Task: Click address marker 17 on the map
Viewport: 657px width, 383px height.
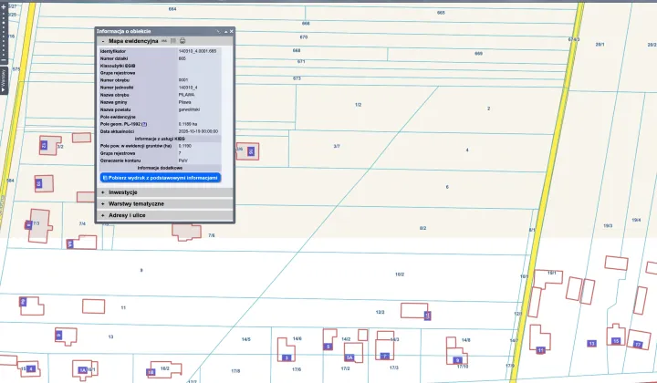Action: coord(638,345)
